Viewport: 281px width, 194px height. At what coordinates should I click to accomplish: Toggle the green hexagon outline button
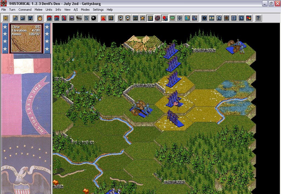[172, 18]
